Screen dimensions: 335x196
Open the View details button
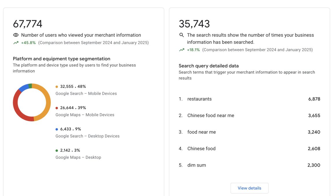point(249,188)
